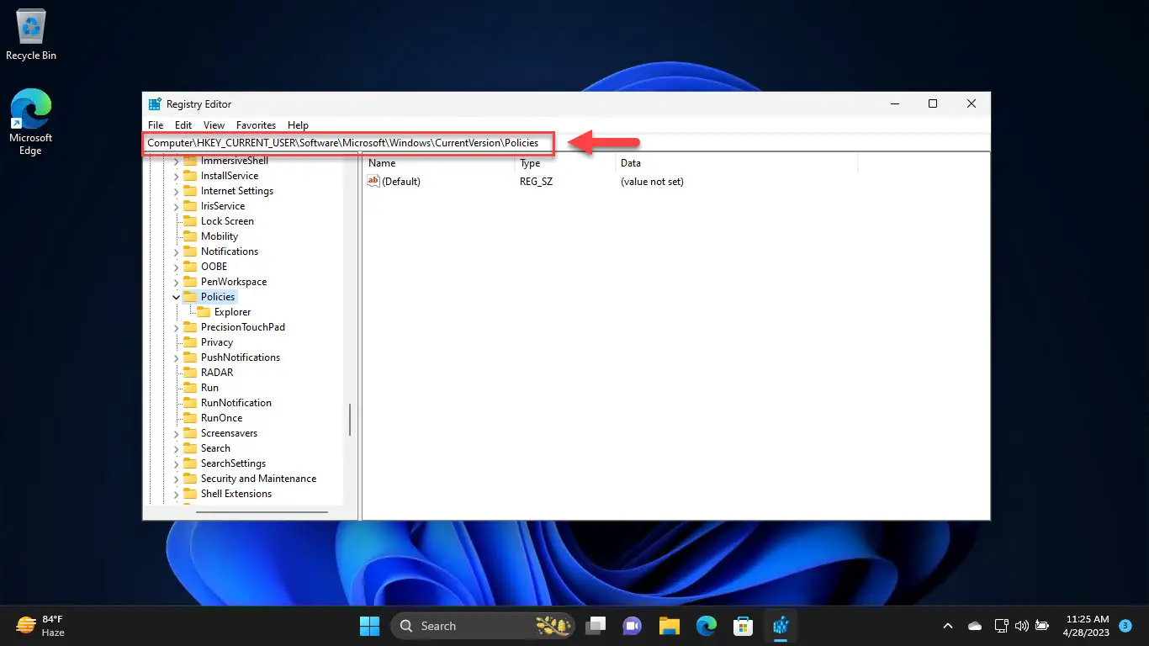This screenshot has height=646, width=1149.
Task: Expand the Search key in the tree
Action: 176,448
